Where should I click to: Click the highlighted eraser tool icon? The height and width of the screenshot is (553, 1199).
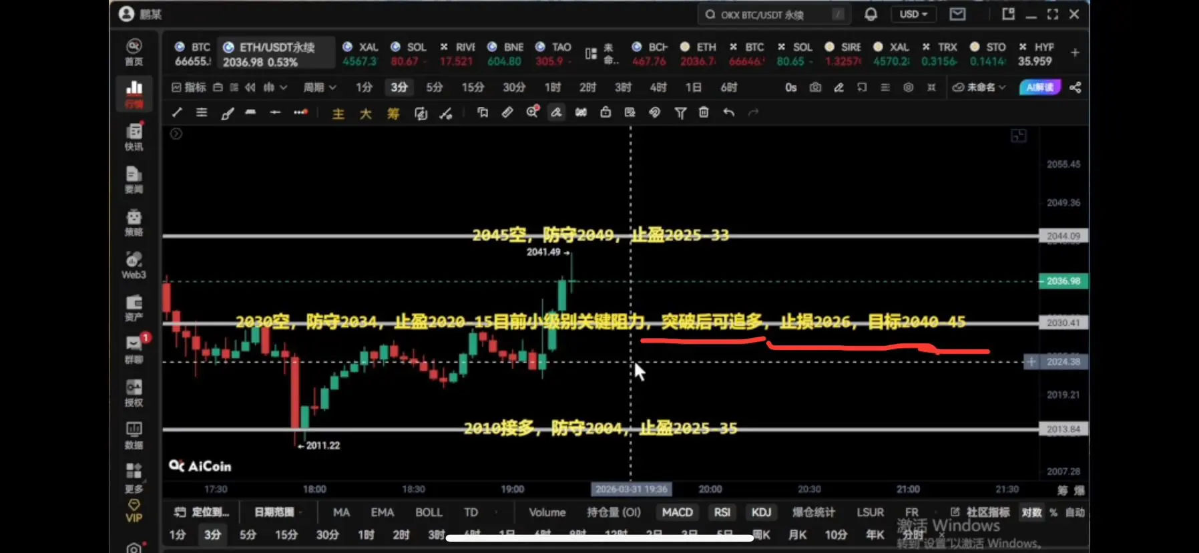556,113
